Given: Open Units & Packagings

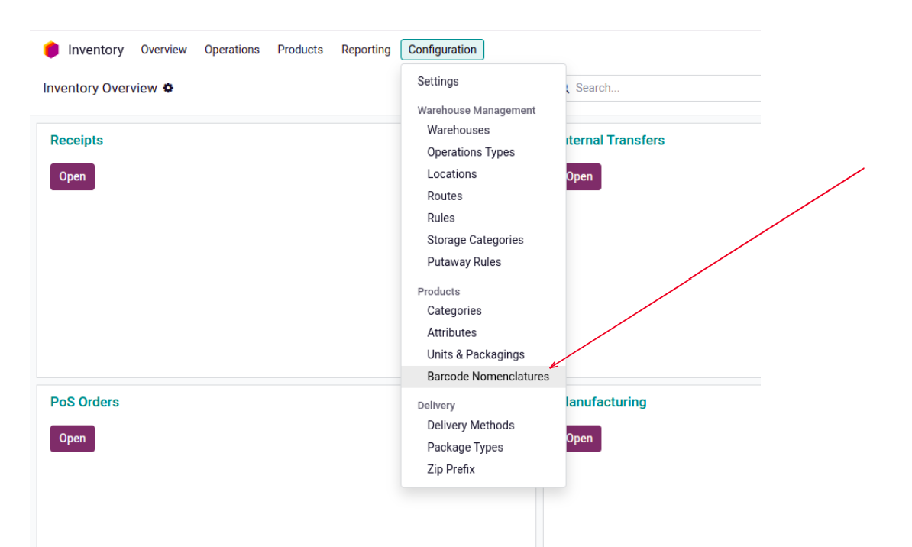Looking at the screenshot, I should (475, 354).
